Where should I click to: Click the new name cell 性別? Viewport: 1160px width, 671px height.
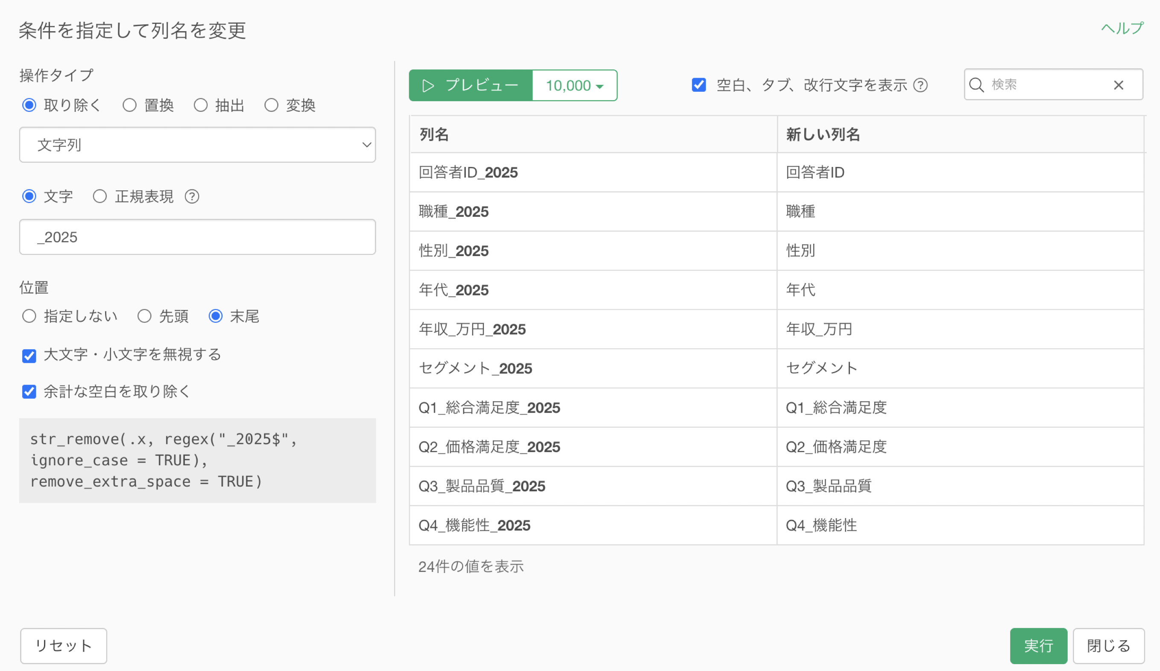[x=961, y=251]
